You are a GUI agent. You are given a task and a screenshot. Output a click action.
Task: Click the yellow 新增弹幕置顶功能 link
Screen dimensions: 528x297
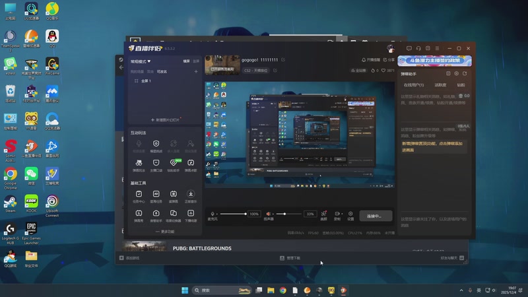point(432,147)
